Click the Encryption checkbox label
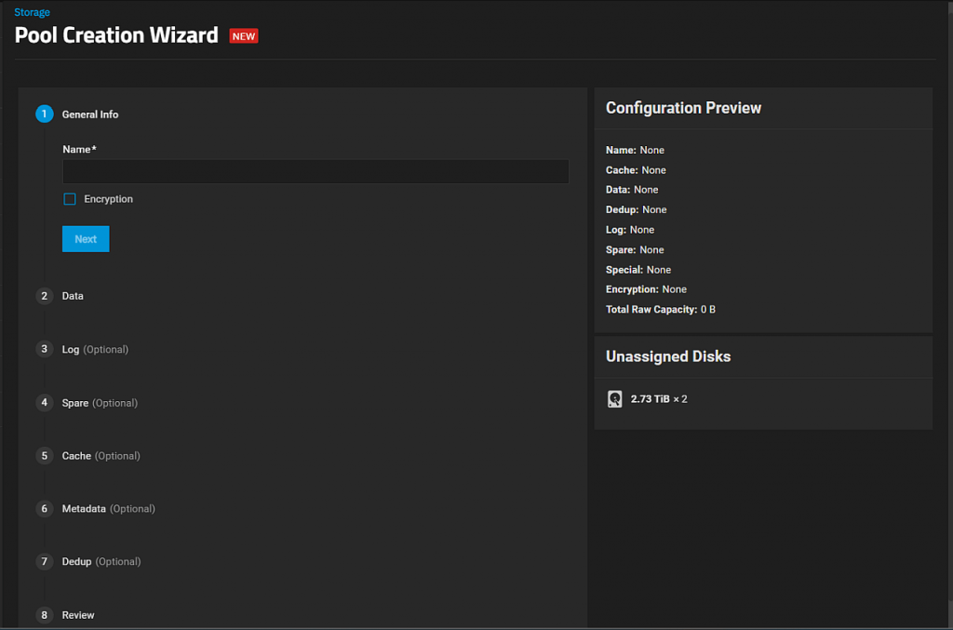 click(108, 199)
